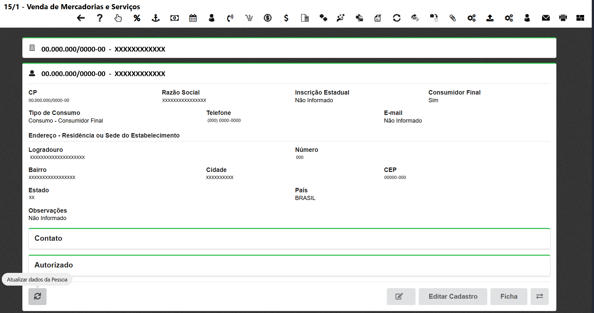Screen dimensions: 594x313
Task: Expand the company header panel with building icon
Action: coord(289,49)
